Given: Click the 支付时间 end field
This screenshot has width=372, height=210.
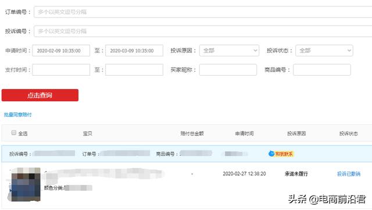Looking at the screenshot, I should (x=134, y=70).
